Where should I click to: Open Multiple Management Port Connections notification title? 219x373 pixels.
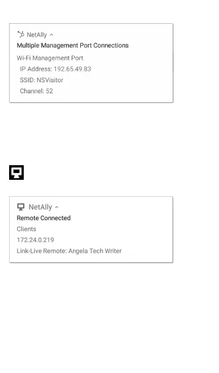click(72, 46)
